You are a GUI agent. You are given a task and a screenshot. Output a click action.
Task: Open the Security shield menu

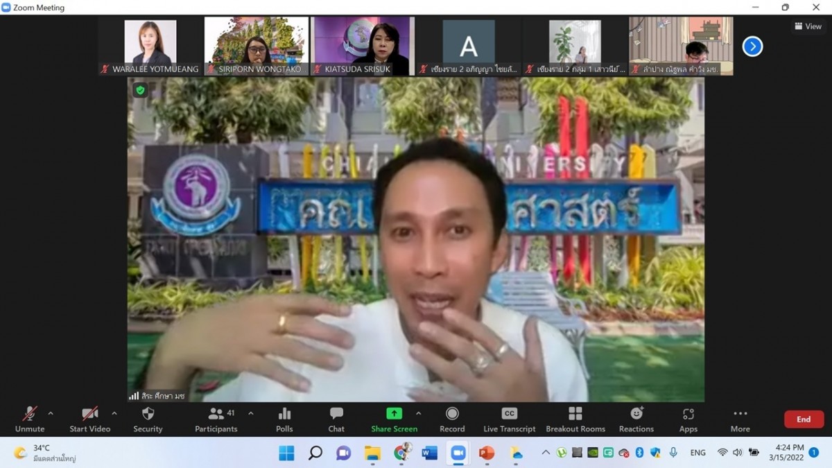[x=148, y=419]
